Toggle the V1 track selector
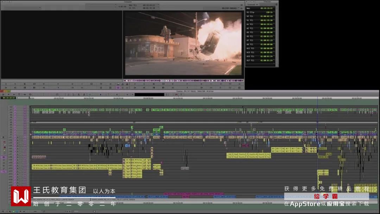 coord(11,134)
